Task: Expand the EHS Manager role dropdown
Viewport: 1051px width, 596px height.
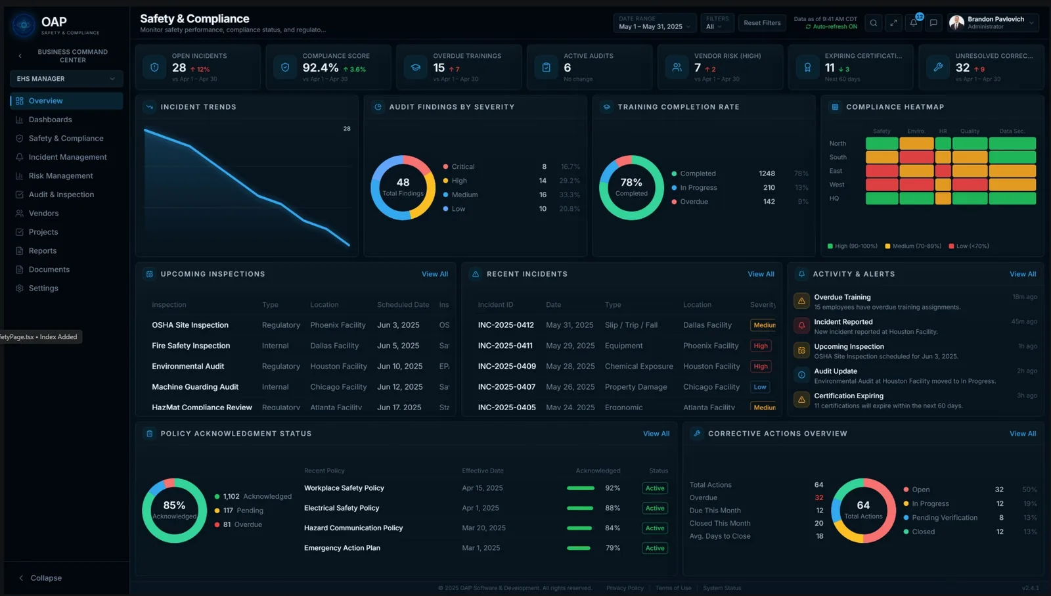Action: click(66, 79)
